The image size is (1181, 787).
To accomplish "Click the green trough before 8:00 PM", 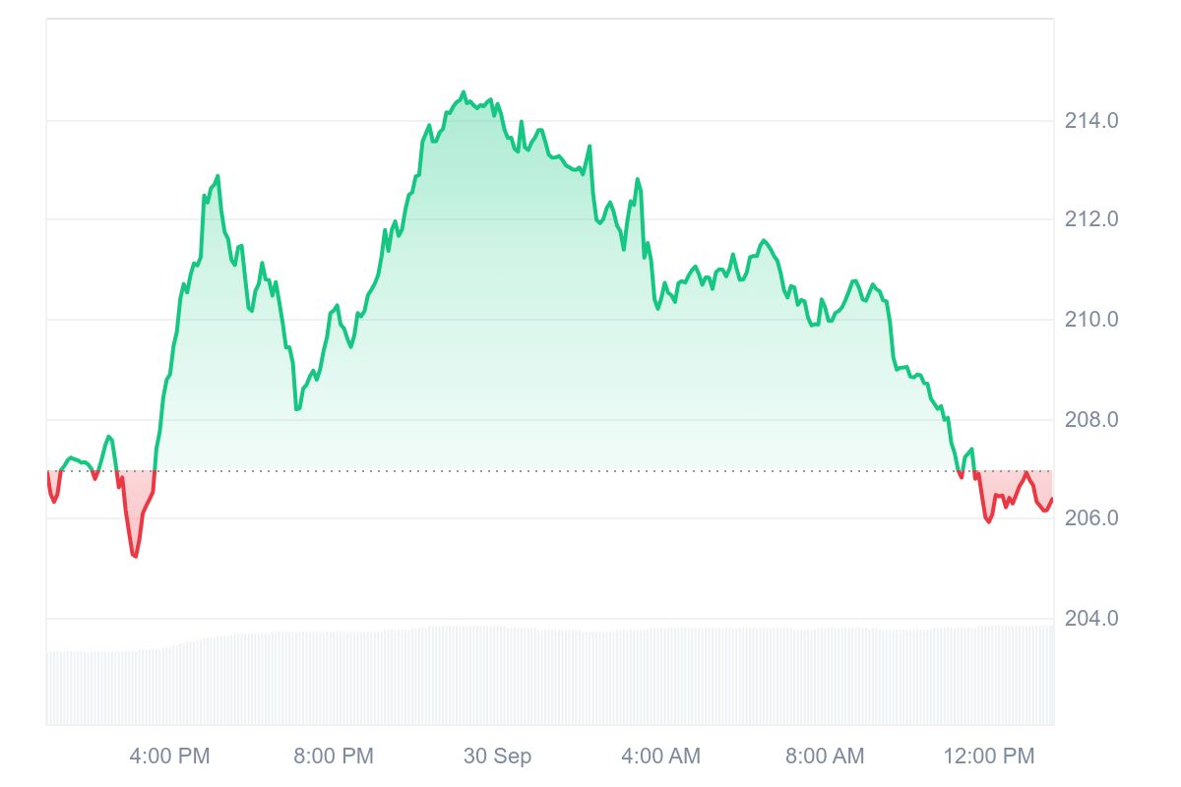I will coord(296,408).
